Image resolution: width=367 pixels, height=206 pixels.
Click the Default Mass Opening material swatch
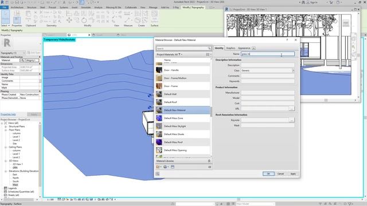[x=159, y=150]
